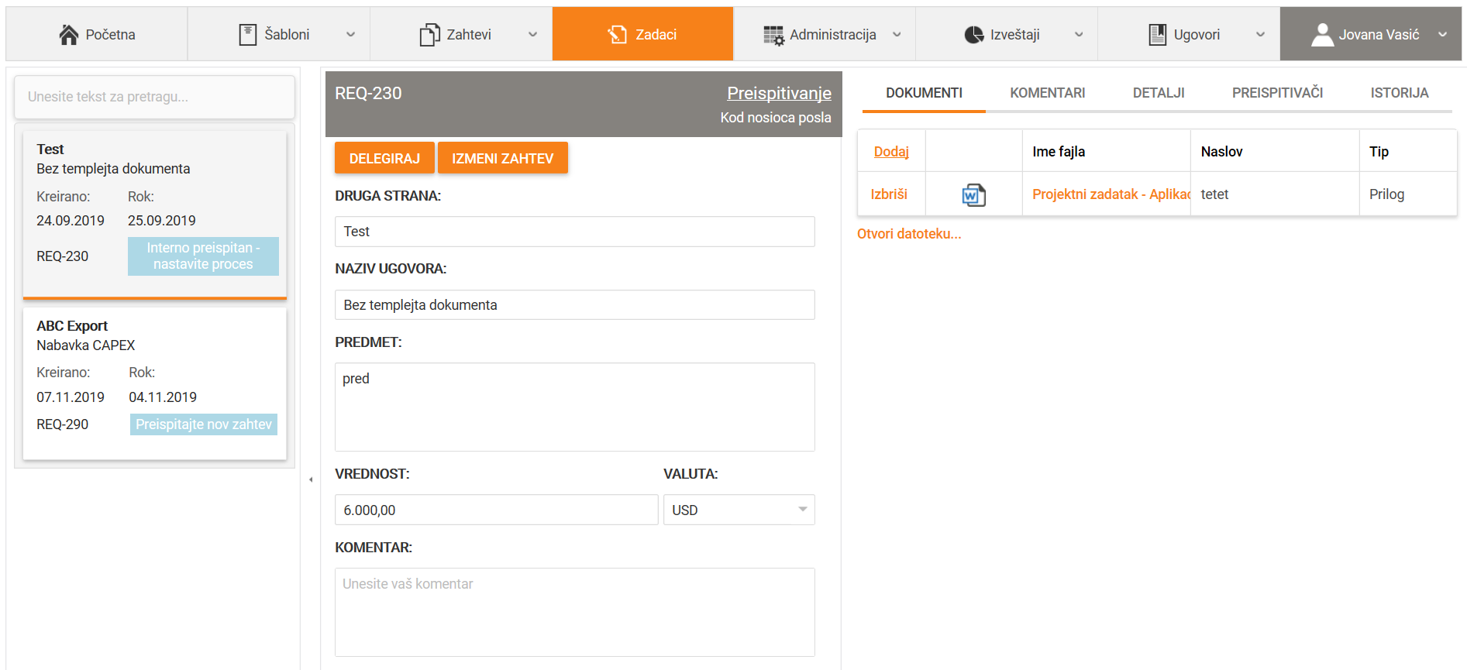Click the task search text field
Image resolution: width=1467 pixels, height=670 pixels.
155,97
